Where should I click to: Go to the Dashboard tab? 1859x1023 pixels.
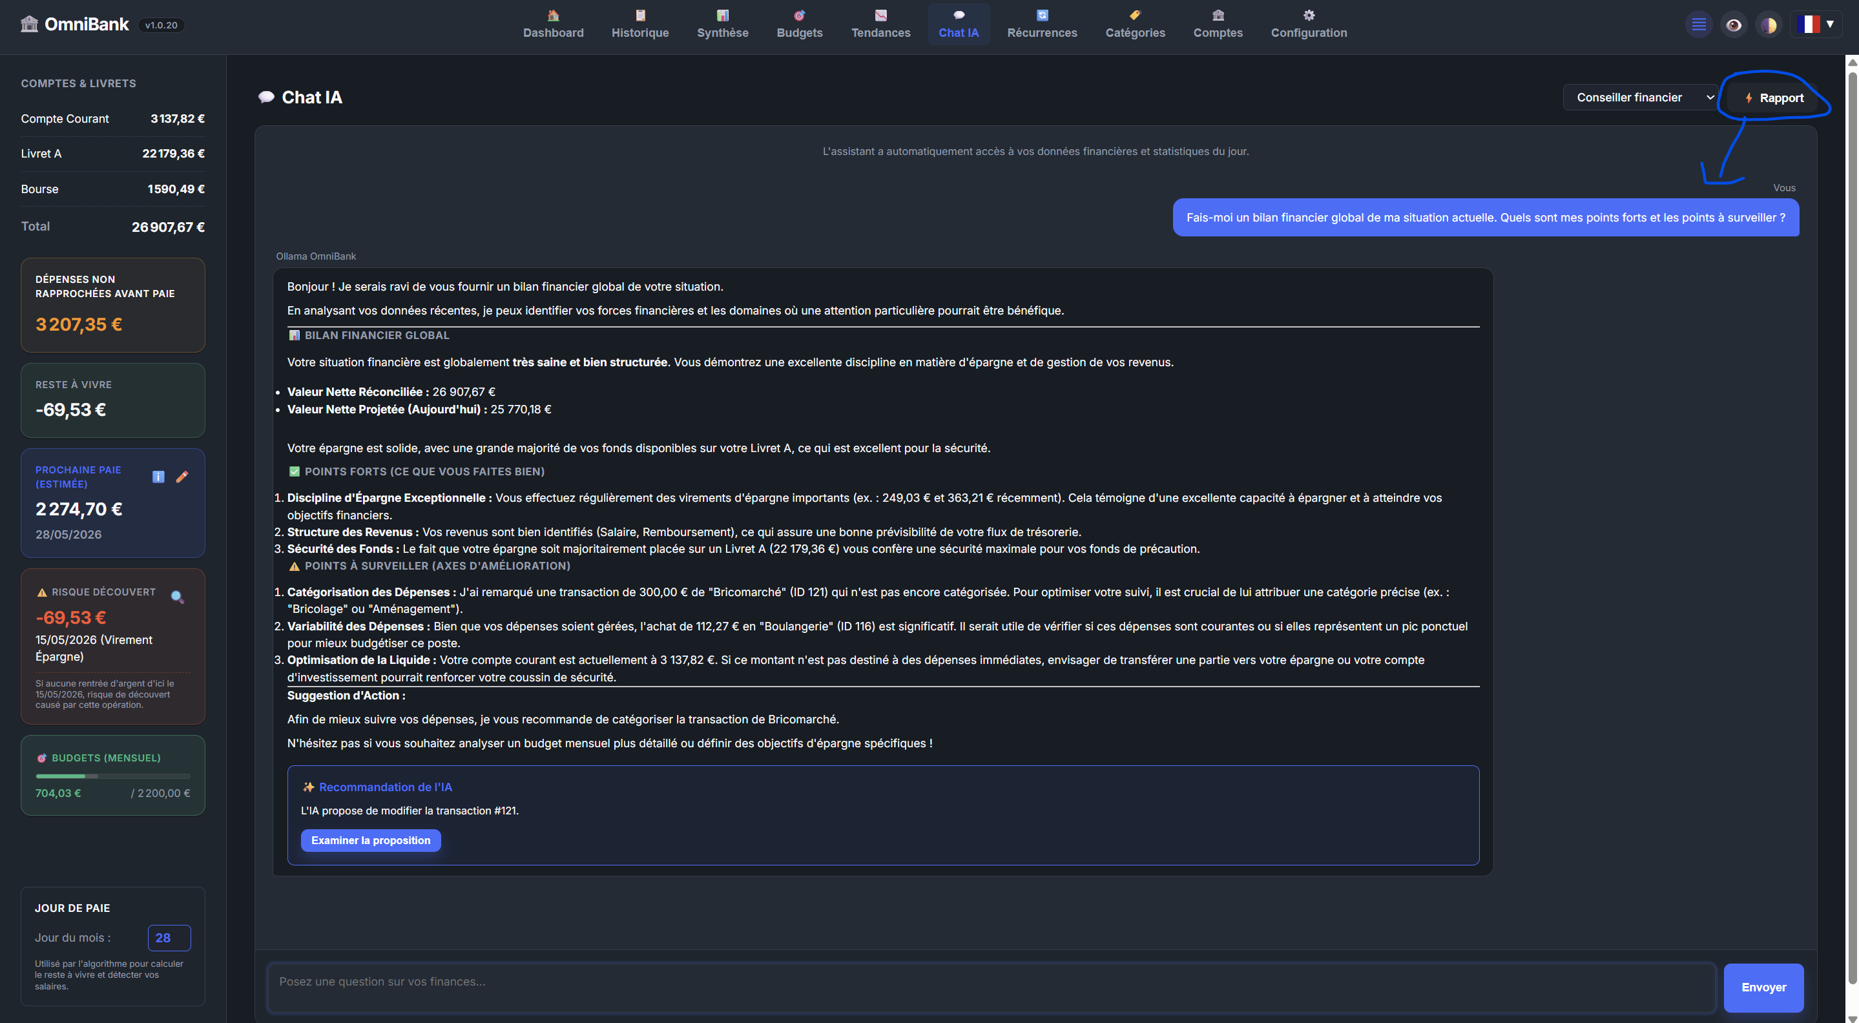pos(554,25)
